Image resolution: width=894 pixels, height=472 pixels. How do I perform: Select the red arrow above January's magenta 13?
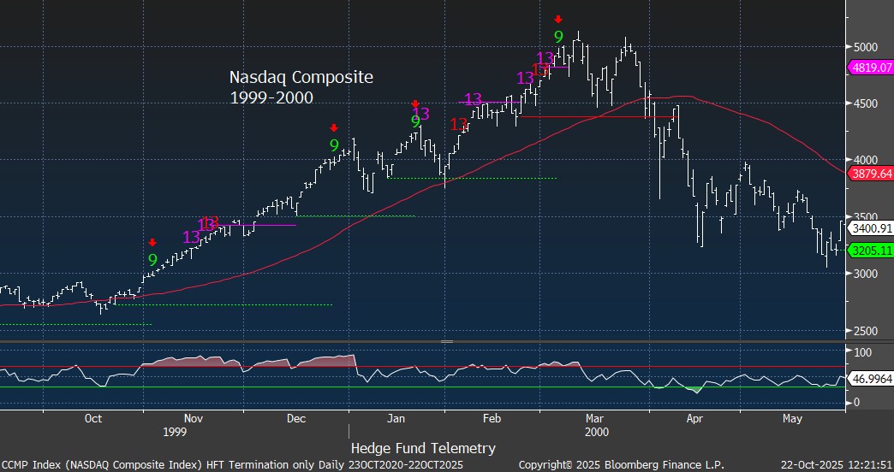[415, 103]
